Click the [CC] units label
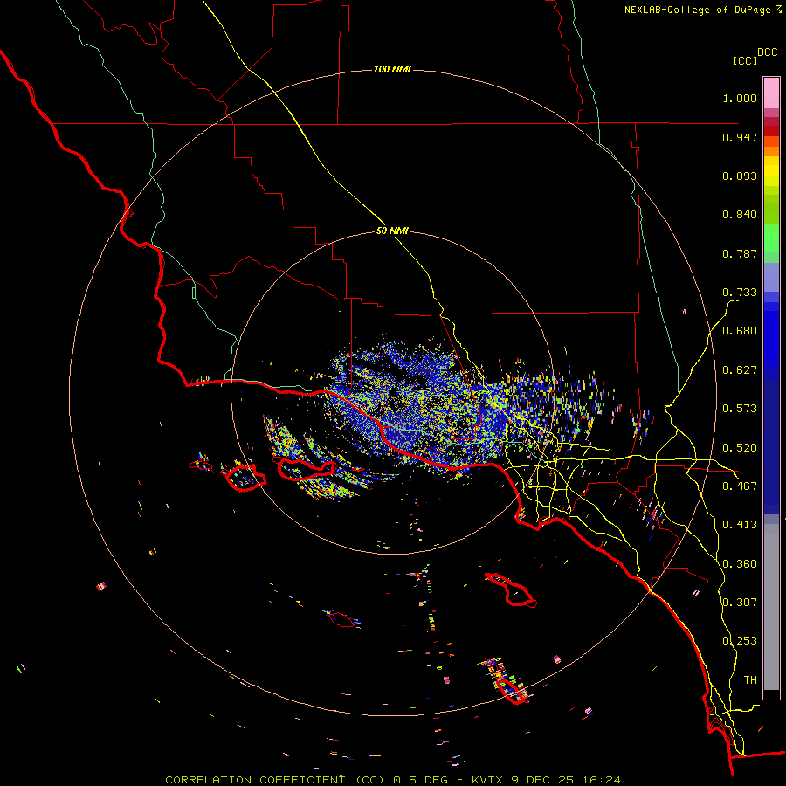The height and width of the screenshot is (786, 786). (745, 60)
